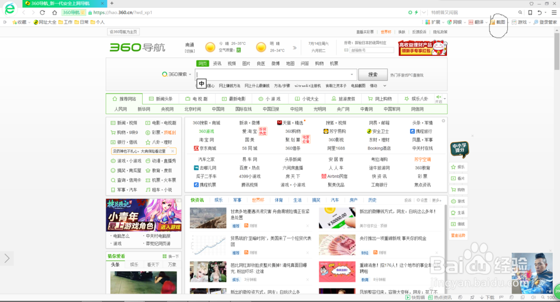The width and height of the screenshot is (560, 302).
Task: Click the back navigation arrow
Action: 24,12
